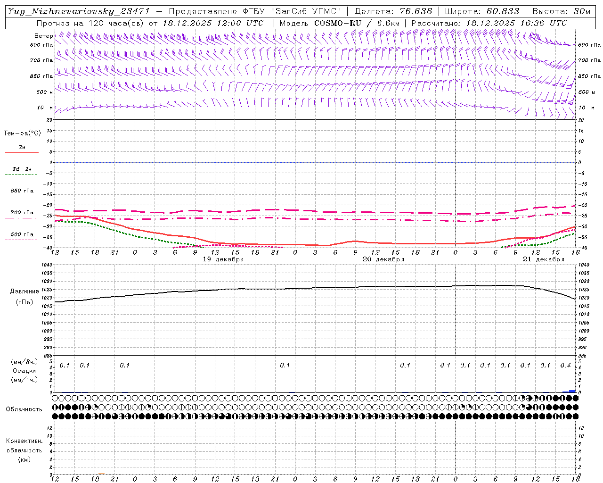Select the Высота: 30м field
603x483 pixels.
click(562, 11)
